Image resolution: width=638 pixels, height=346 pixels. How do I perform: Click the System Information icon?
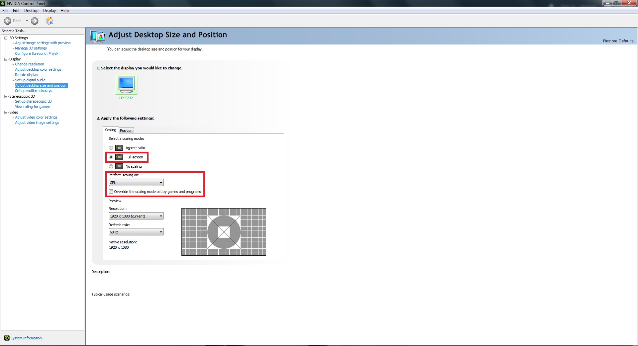click(7, 338)
